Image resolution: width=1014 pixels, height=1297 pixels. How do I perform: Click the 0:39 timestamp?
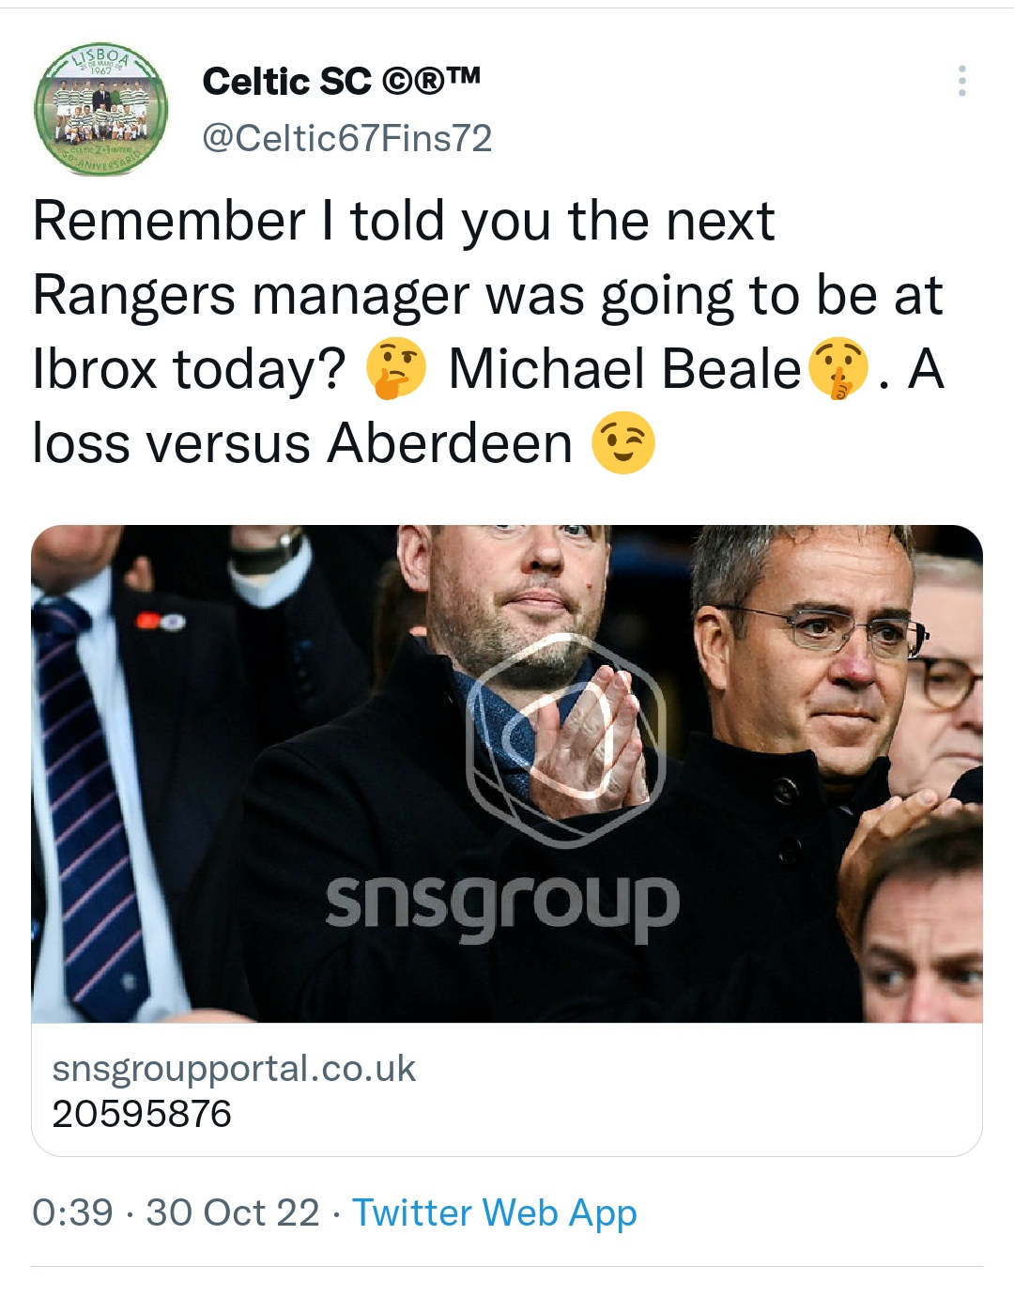click(72, 1212)
